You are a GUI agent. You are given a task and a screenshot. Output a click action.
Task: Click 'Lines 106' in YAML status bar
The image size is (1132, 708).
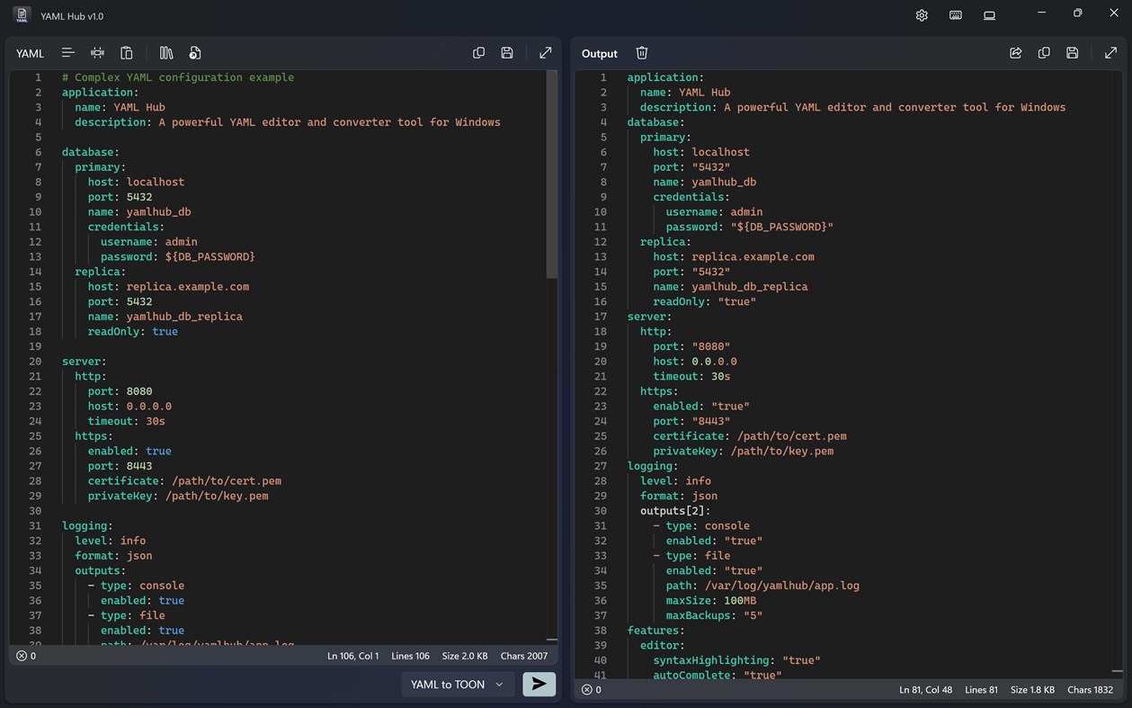[410, 656]
